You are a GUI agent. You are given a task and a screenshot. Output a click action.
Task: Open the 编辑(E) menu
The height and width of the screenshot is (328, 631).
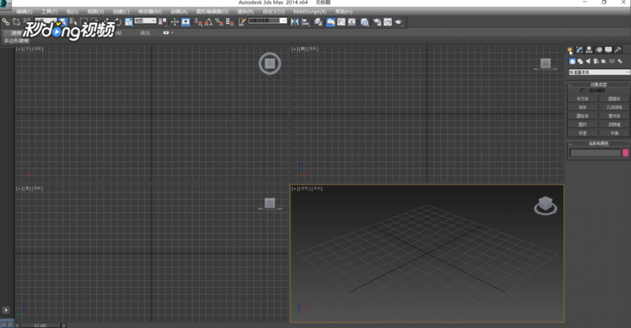[x=24, y=12]
